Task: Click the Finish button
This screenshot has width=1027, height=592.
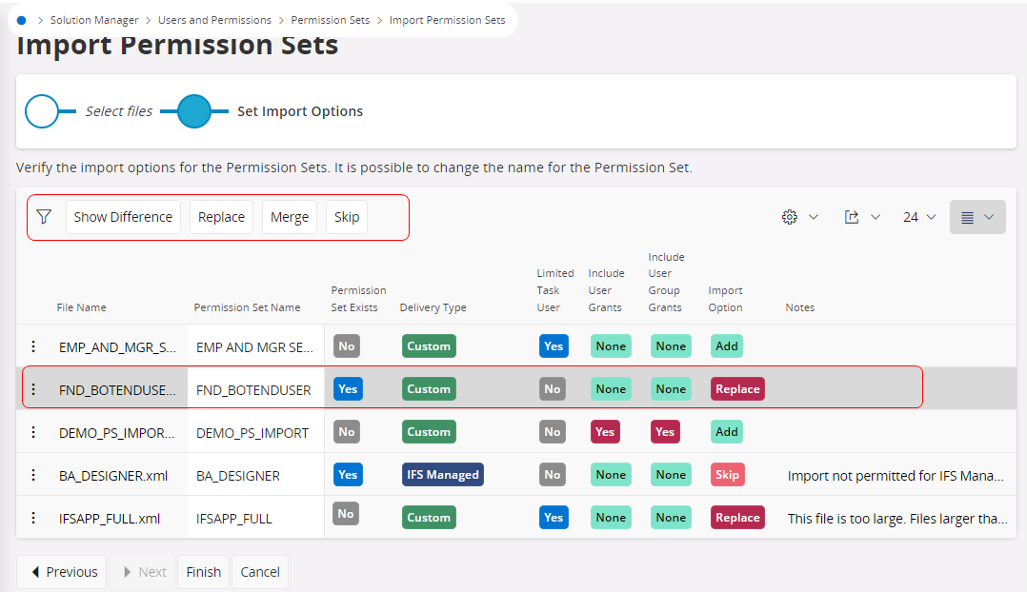Action: (x=203, y=571)
